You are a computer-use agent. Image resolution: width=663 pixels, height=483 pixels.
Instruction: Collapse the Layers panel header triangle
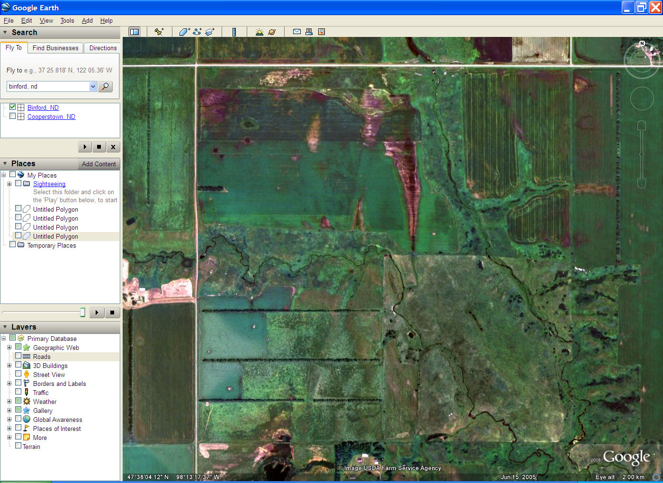(5, 327)
